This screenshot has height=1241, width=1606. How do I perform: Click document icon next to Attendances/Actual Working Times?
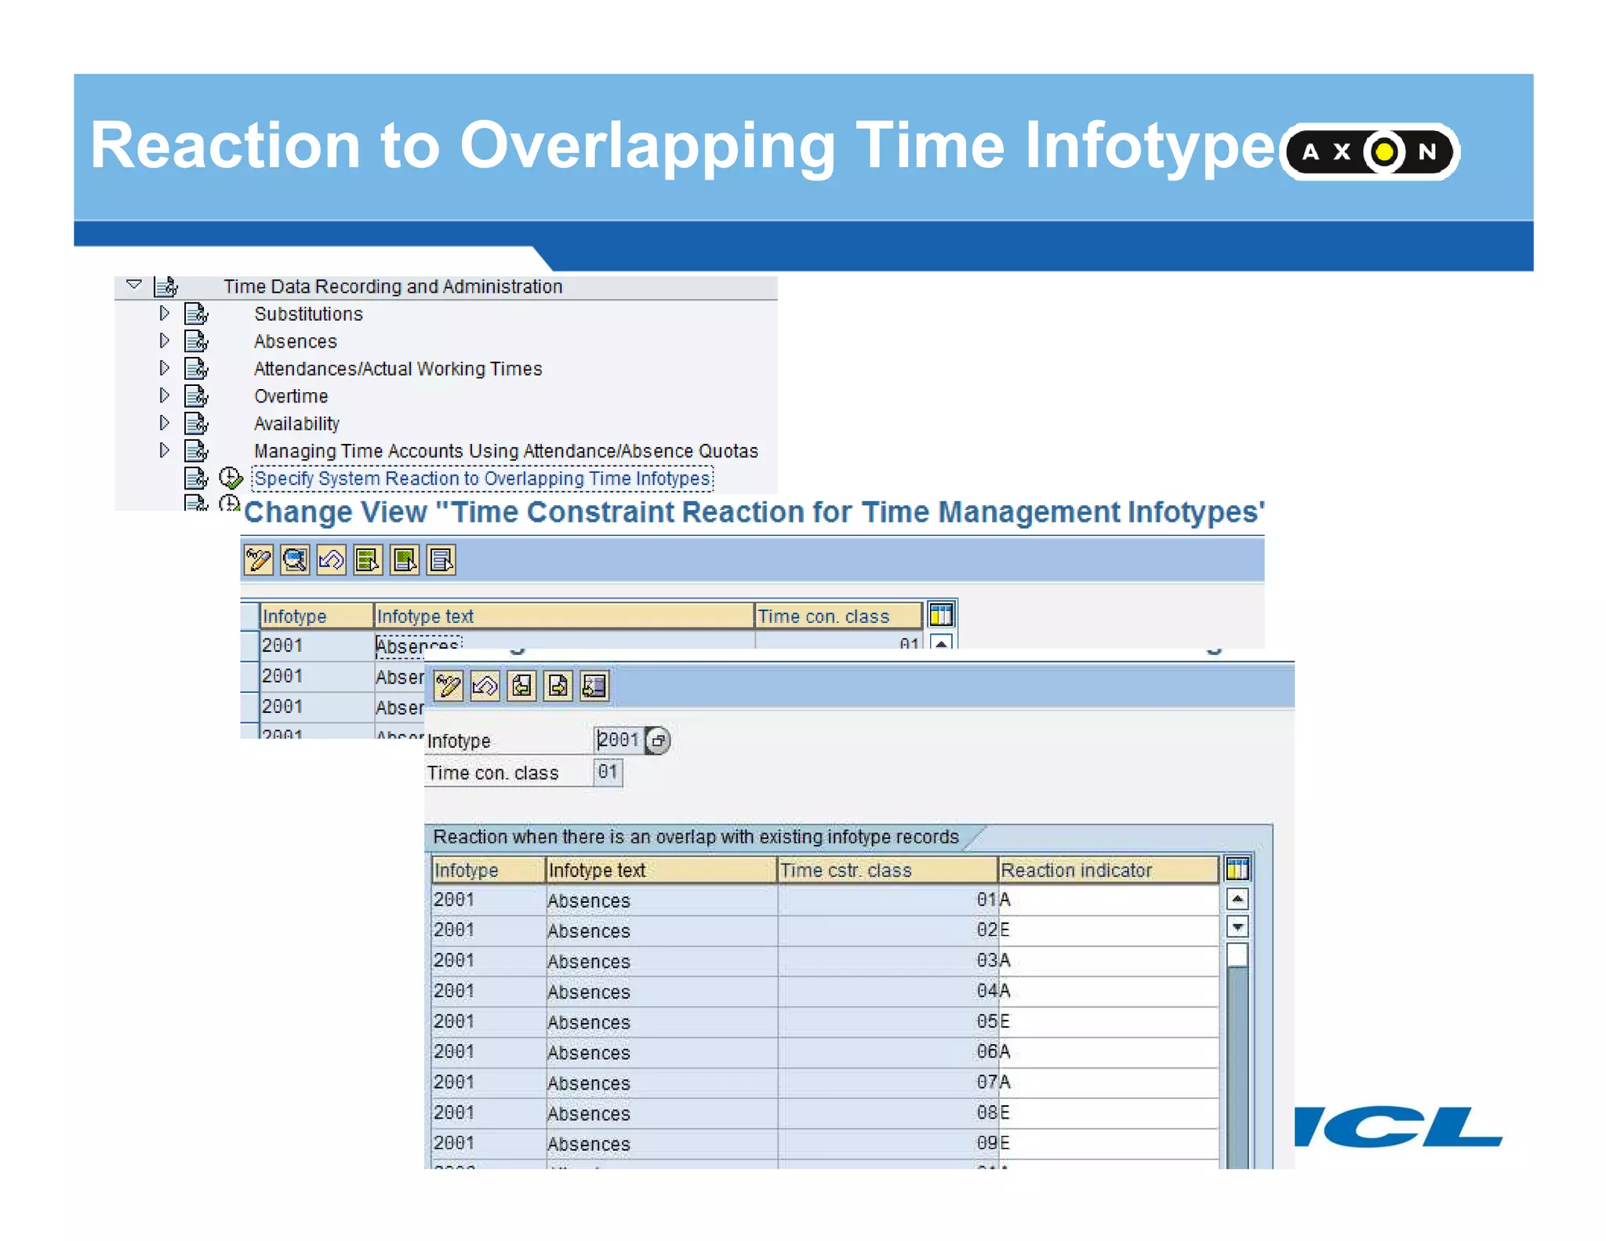point(196,369)
